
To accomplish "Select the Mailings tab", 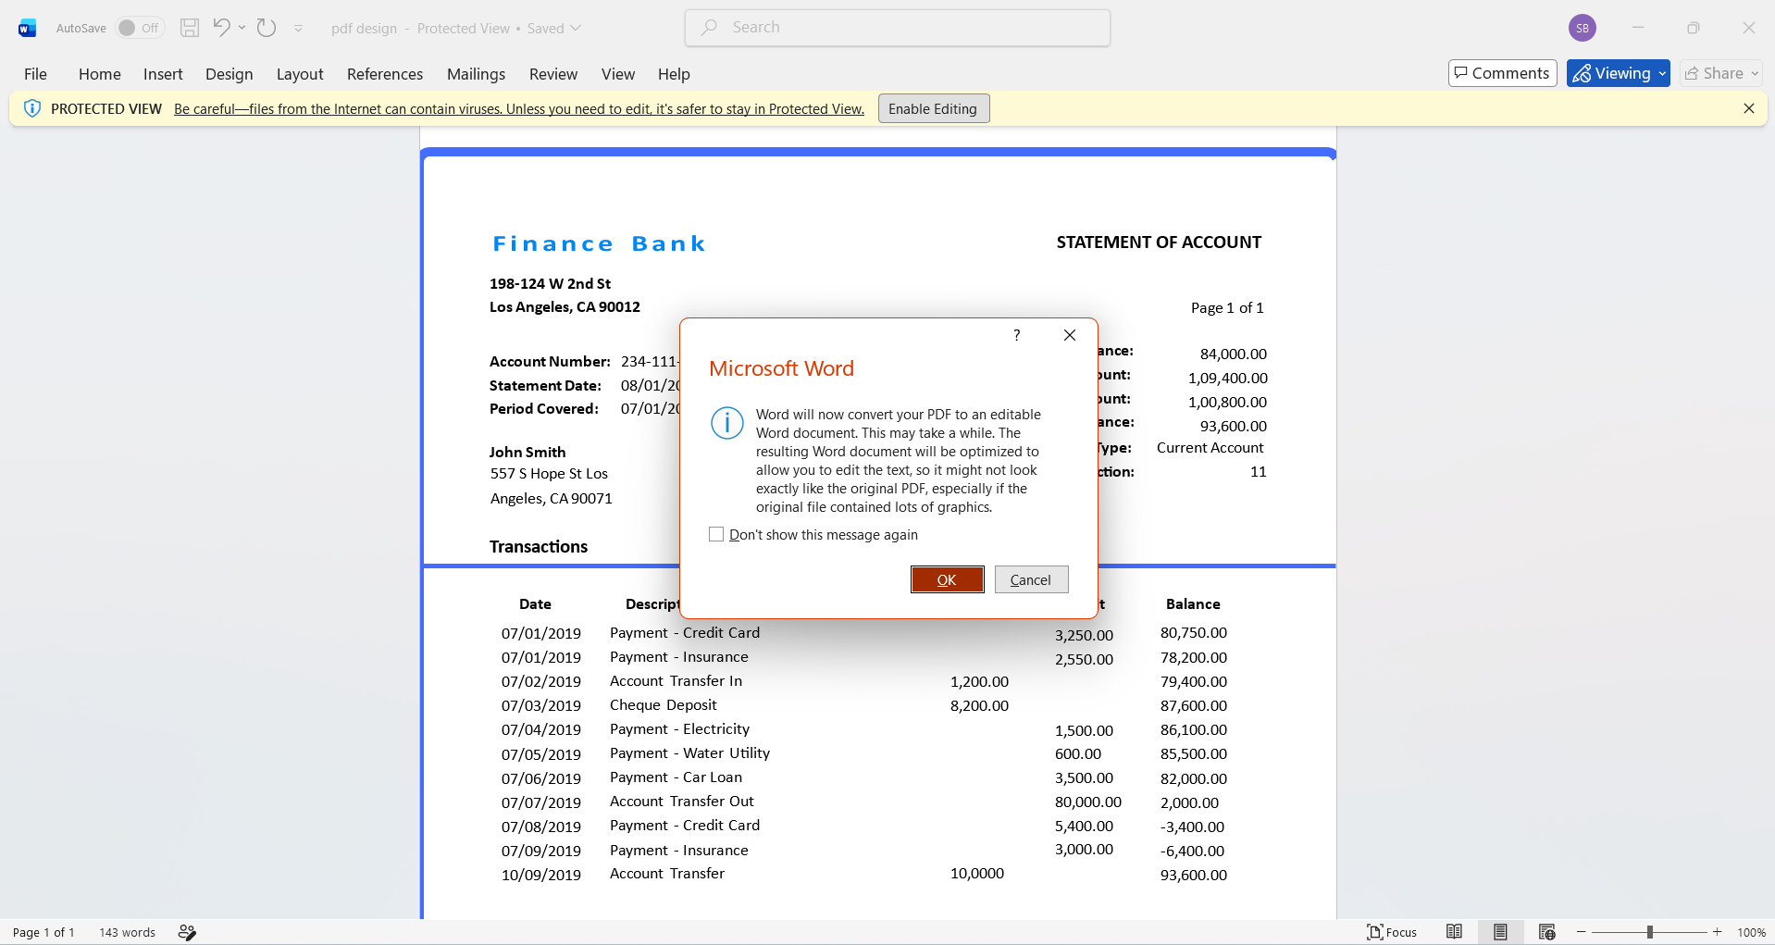I will [x=476, y=74].
